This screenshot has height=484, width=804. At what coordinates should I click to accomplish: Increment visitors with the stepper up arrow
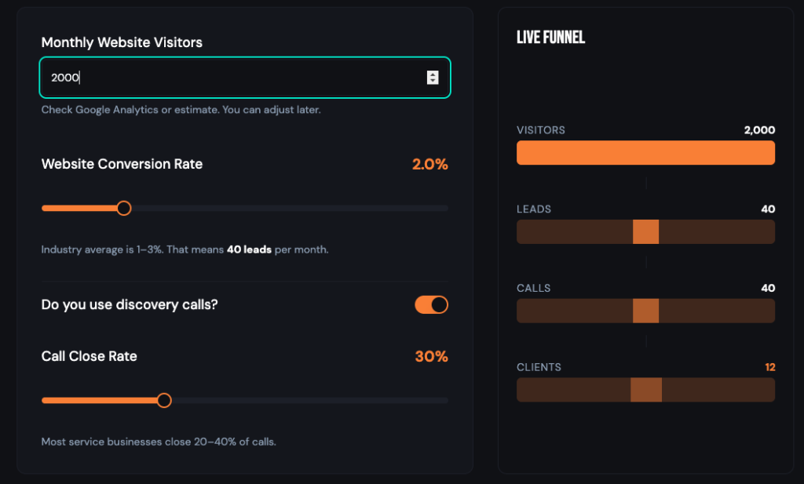[433, 74]
